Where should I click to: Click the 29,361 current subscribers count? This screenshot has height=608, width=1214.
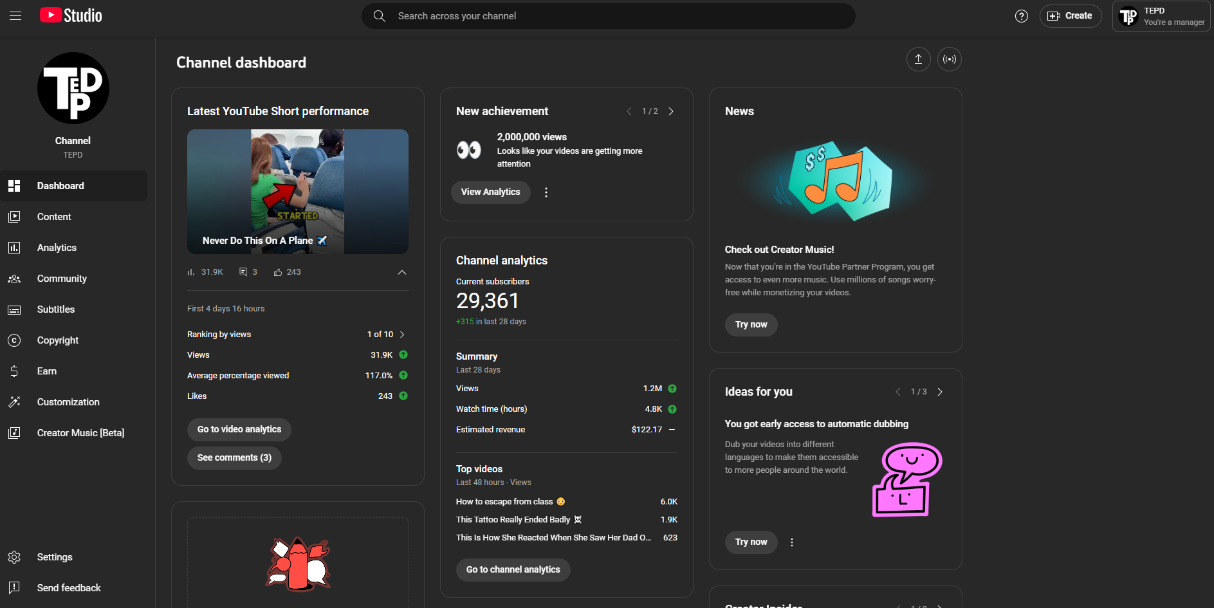[x=488, y=301]
